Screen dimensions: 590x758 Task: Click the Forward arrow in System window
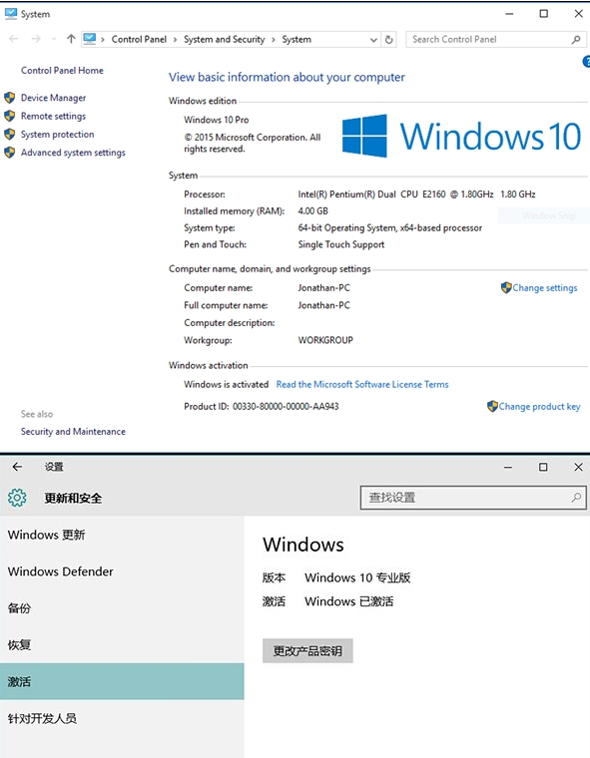pyautogui.click(x=36, y=39)
